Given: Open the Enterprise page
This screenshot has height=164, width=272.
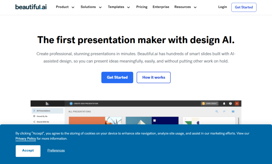Looking at the screenshot, I should (x=161, y=7).
